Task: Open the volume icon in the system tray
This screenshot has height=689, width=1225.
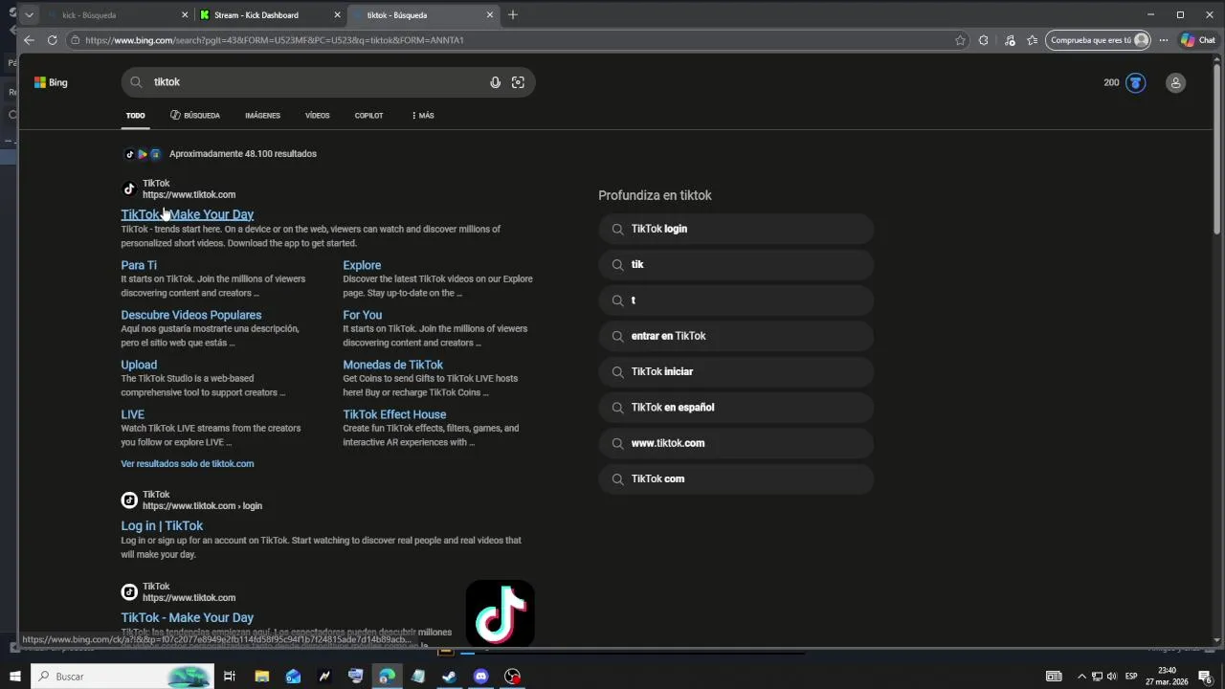Action: (x=1112, y=677)
